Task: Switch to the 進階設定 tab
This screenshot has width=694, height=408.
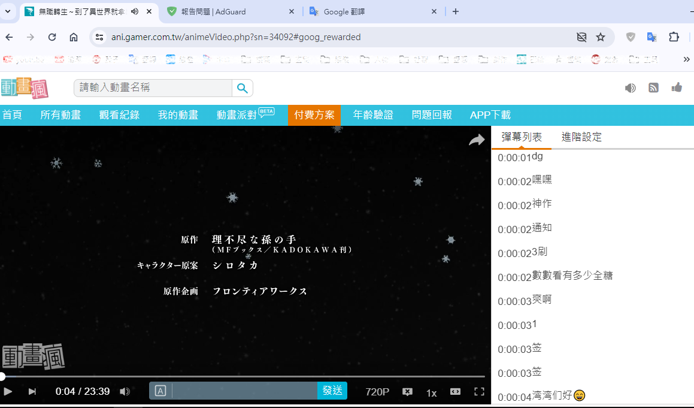Action: (x=581, y=137)
